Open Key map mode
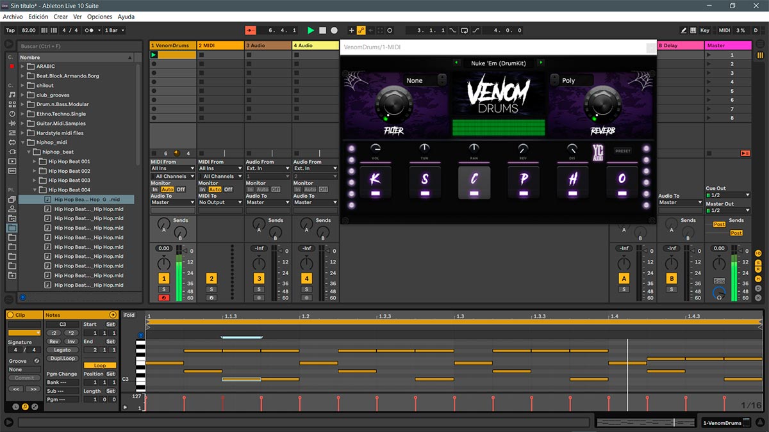Screen dimensions: 769x432 point(705,30)
